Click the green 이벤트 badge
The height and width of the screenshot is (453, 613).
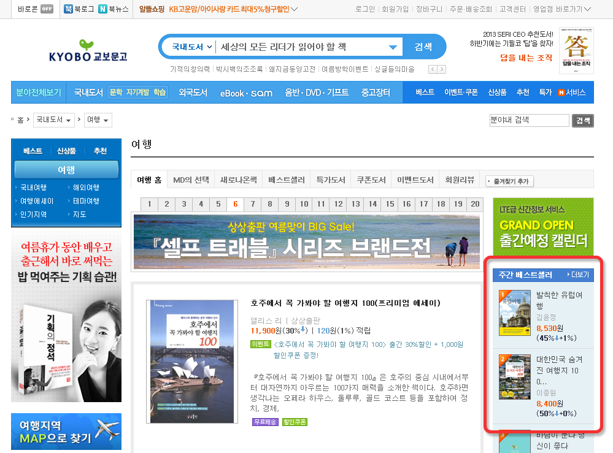coord(260,344)
